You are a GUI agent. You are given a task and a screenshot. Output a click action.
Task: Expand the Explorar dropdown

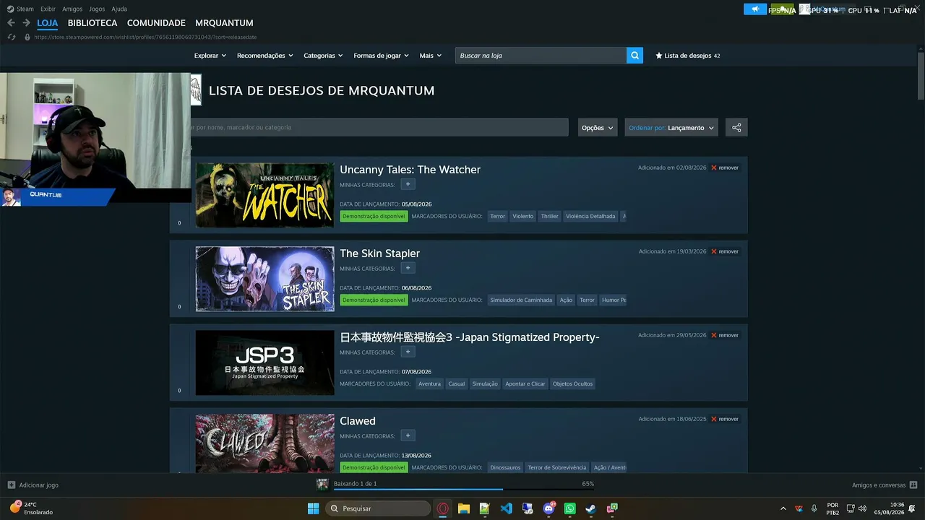[210, 56]
